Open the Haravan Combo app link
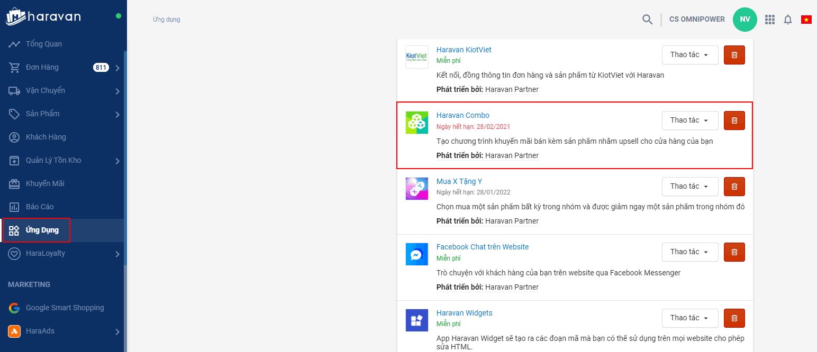Image resolution: width=817 pixels, height=352 pixels. tap(462, 115)
